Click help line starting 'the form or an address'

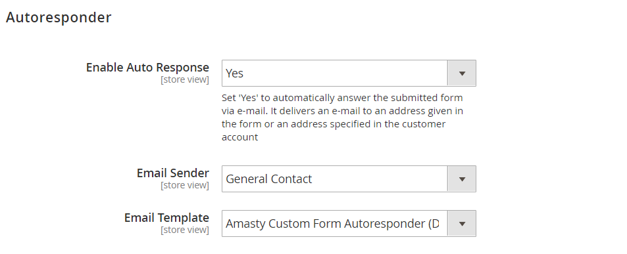[334, 124]
